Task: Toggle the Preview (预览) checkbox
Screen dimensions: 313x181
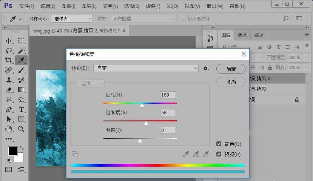Action: coord(219,154)
